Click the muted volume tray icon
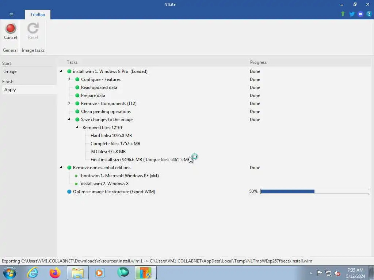Viewport: 374px width, 280px height. [x=337, y=273]
